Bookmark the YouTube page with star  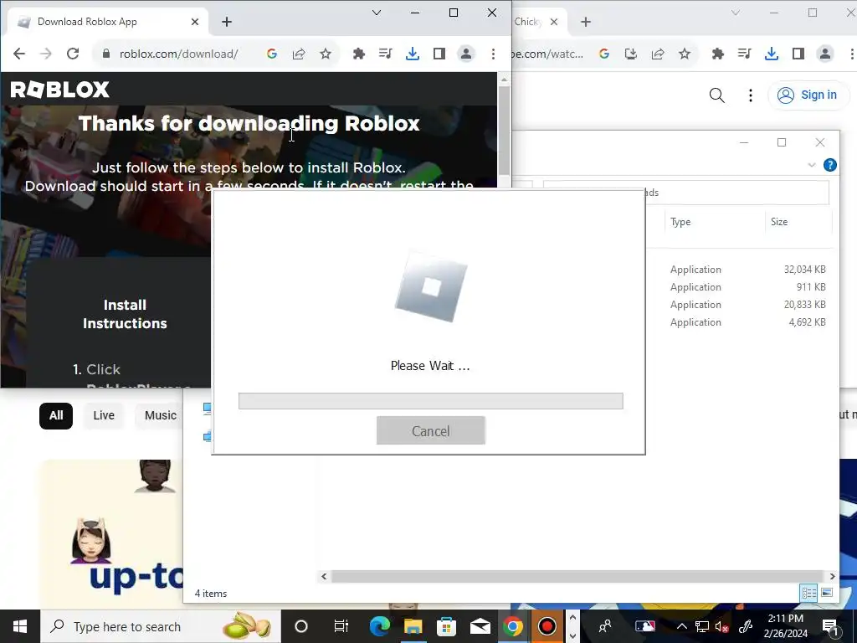pyautogui.click(x=685, y=54)
